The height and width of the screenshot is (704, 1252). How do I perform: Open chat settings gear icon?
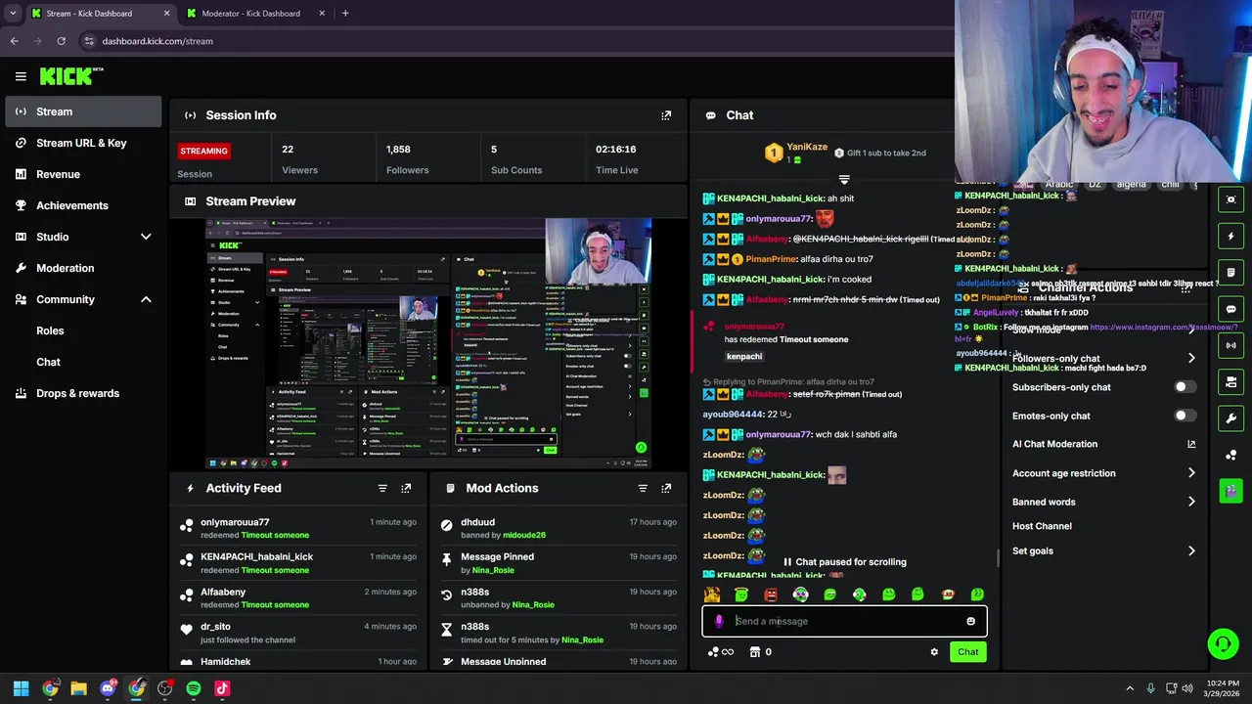pyautogui.click(x=934, y=652)
